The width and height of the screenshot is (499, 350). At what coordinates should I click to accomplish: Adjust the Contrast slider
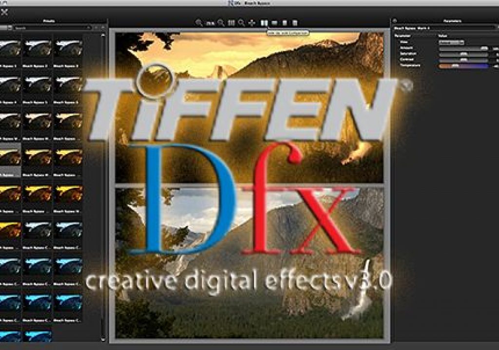click(x=463, y=60)
